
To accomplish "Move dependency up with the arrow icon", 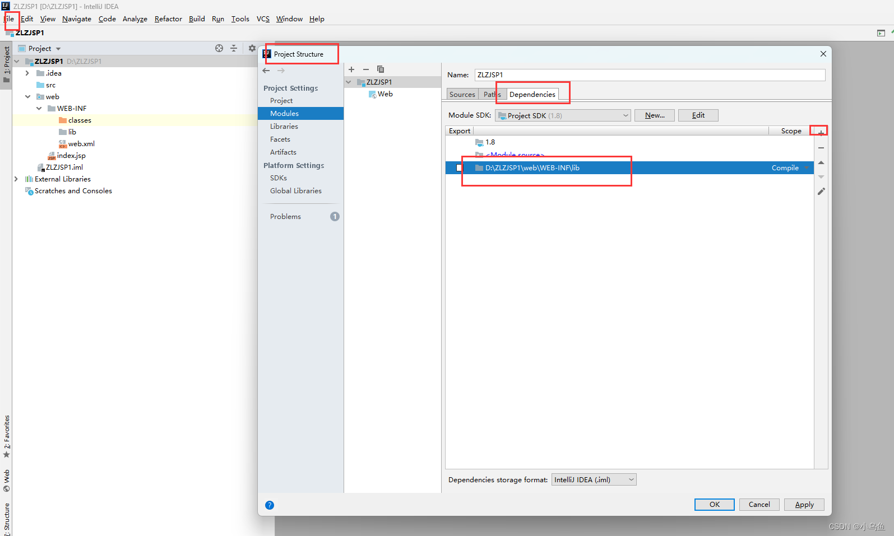I will [821, 162].
